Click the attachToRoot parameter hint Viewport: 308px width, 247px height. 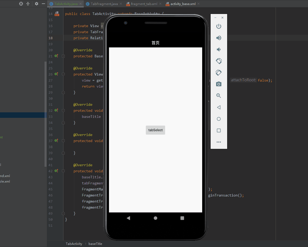click(244, 80)
